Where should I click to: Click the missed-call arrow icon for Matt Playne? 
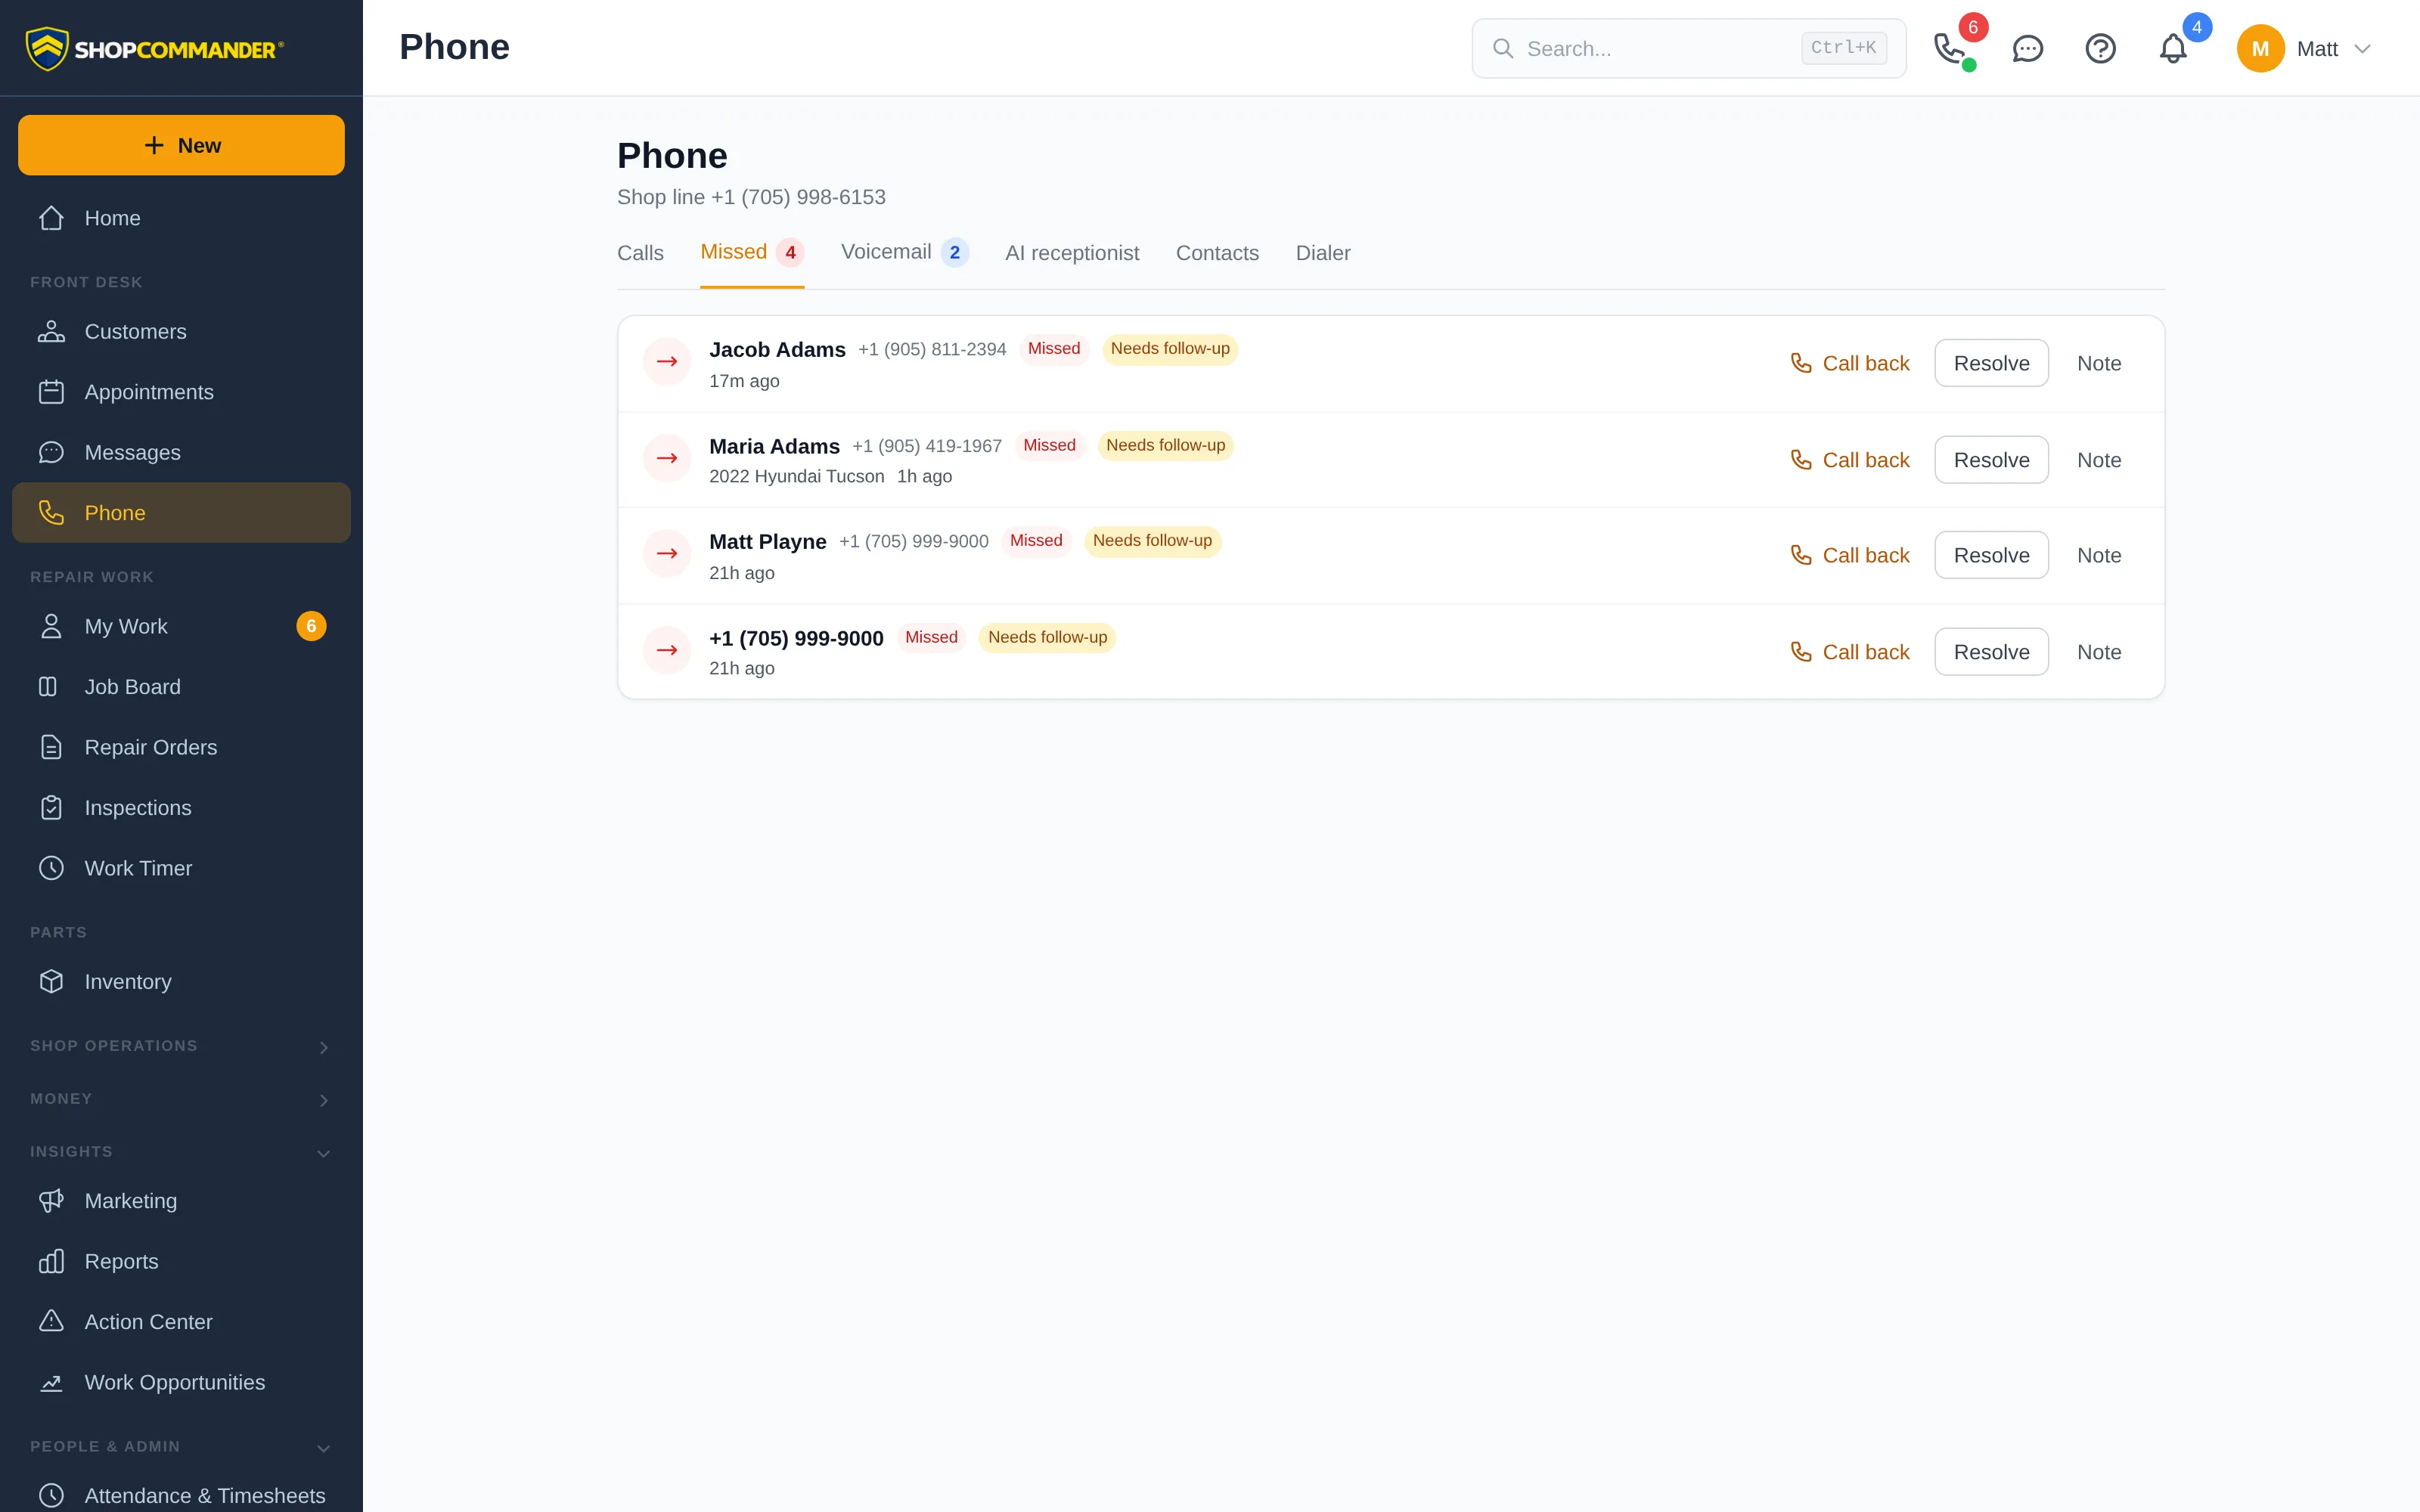click(667, 554)
